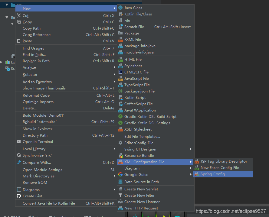
Task: Click the package.json File icon
Action: coord(121,91)
